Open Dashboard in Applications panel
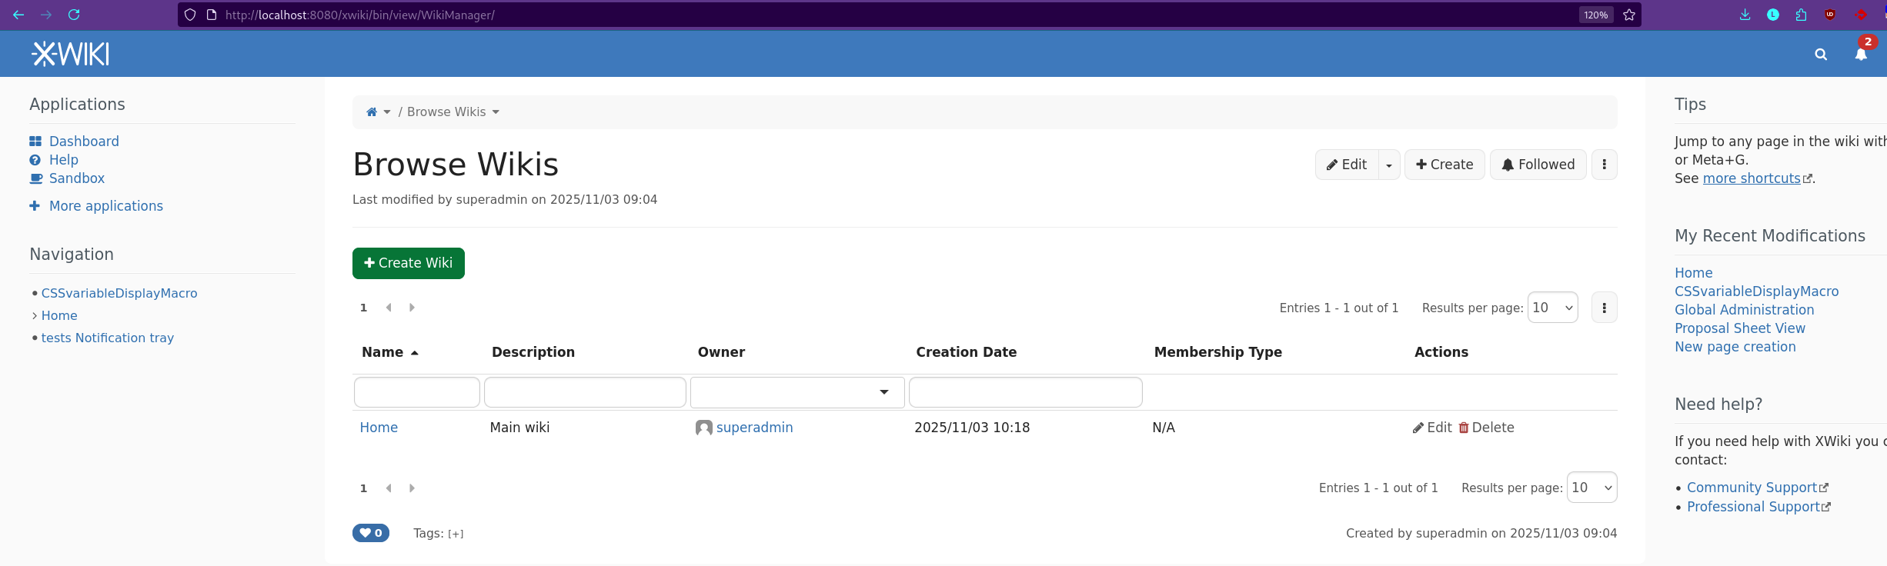The image size is (1887, 566). [84, 141]
